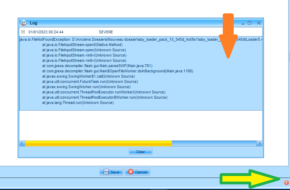290x190 pixels.
Task: Select the log timestamp 01/01/2023 00:24:44
Action: [46, 32]
